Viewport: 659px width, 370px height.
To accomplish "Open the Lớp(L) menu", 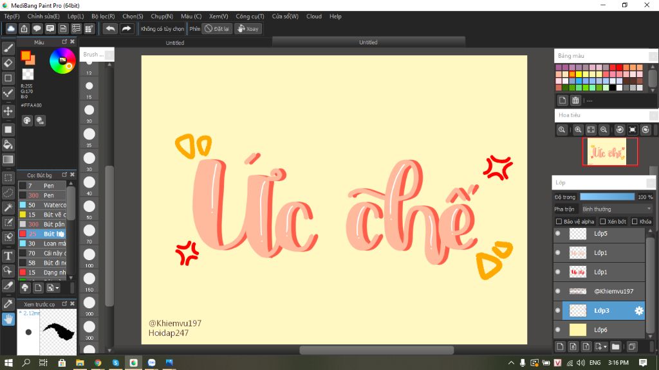I will [76, 16].
